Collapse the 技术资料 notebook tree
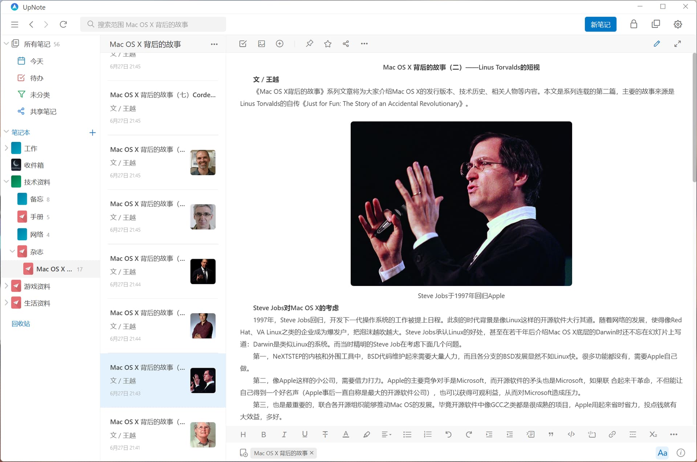Image resolution: width=697 pixels, height=462 pixels. tap(6, 181)
